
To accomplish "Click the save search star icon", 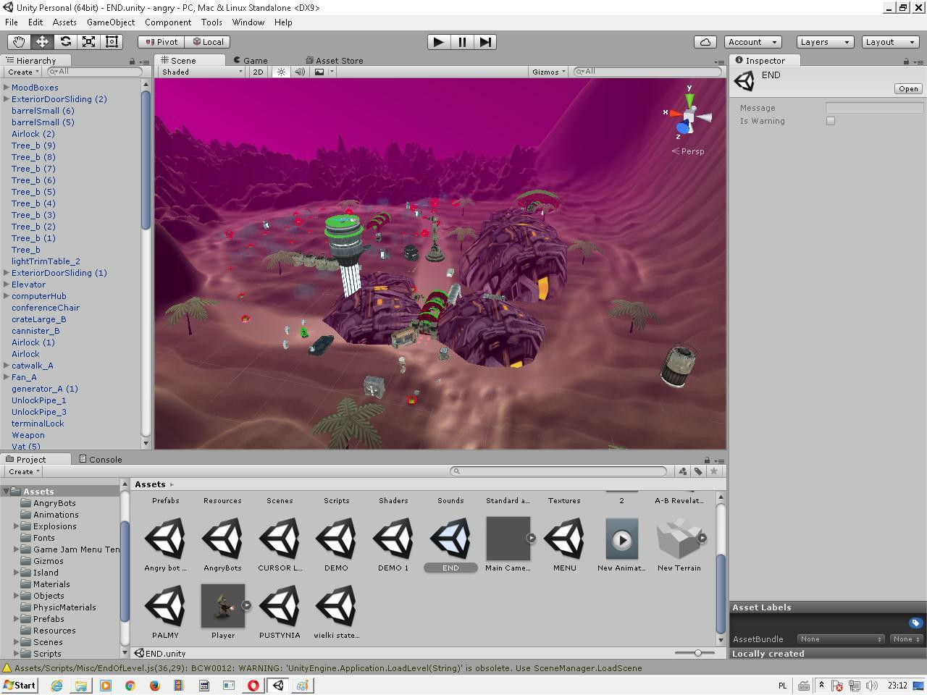I will (714, 471).
